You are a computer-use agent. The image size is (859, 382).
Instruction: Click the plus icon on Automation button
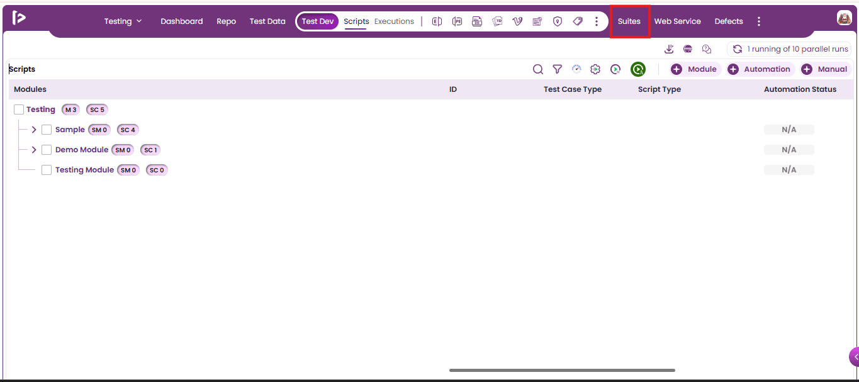[x=733, y=69]
